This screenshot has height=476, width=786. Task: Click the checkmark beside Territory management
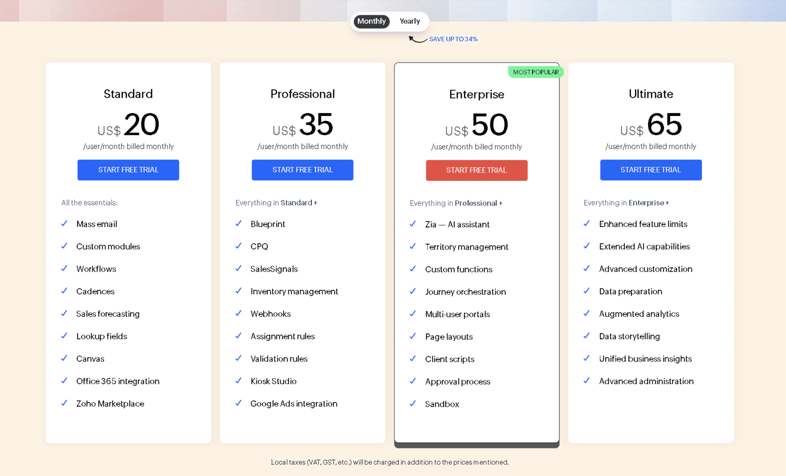tap(413, 247)
